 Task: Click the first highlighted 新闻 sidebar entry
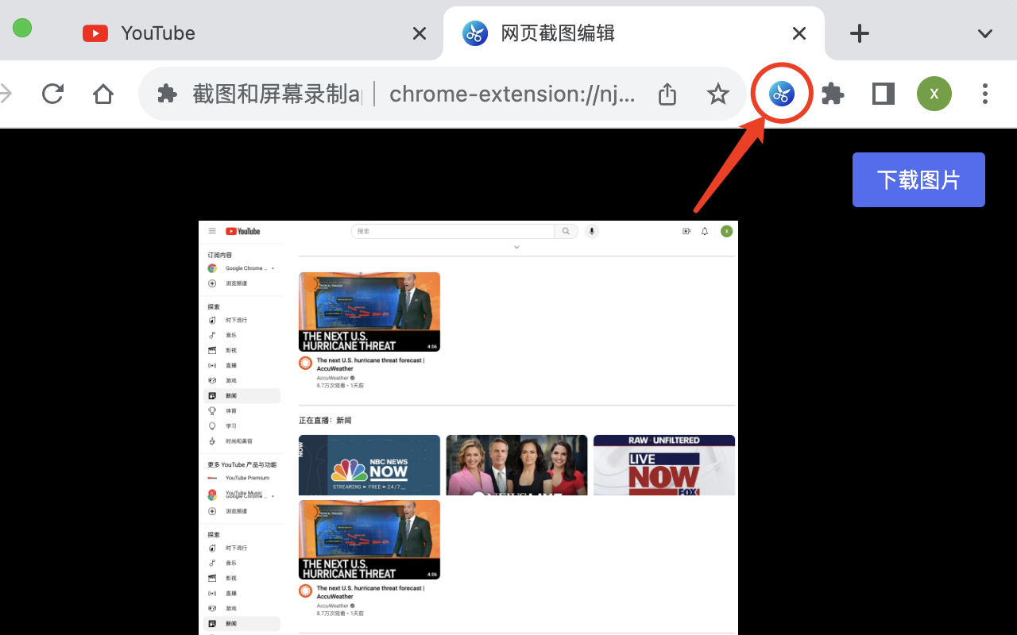(242, 395)
